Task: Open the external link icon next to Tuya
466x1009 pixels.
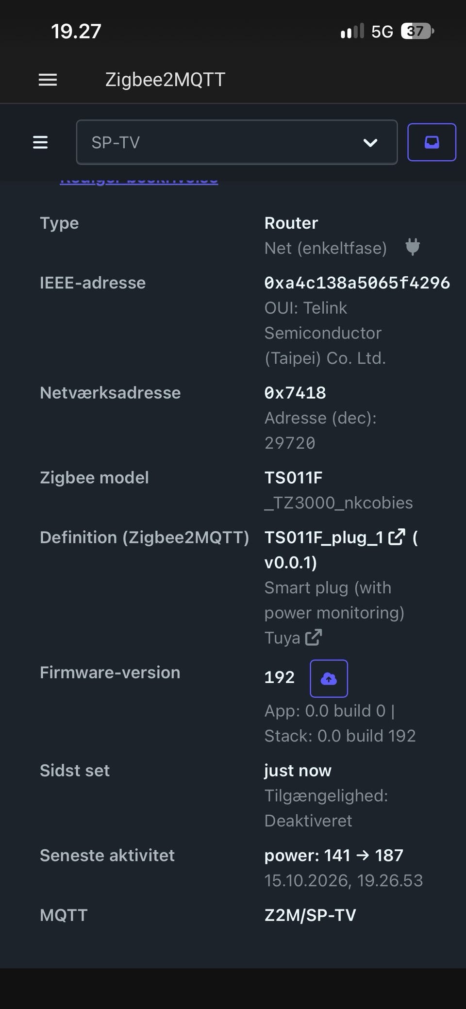Action: pyautogui.click(x=314, y=637)
